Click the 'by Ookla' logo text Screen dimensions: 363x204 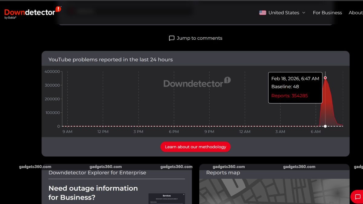point(11,18)
